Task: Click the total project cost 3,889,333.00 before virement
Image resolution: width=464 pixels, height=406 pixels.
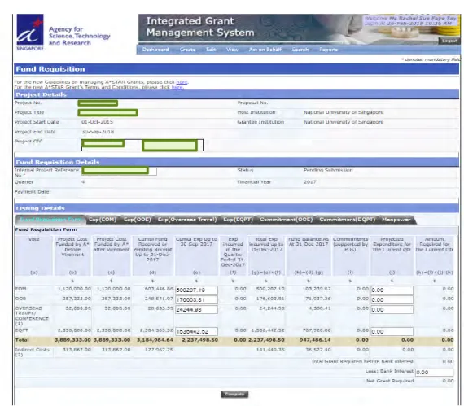Action: coord(72,340)
